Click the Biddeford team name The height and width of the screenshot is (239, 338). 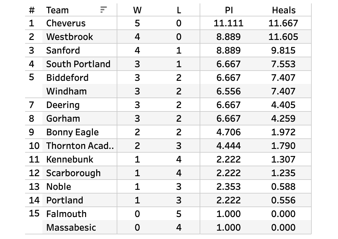pos(67,78)
